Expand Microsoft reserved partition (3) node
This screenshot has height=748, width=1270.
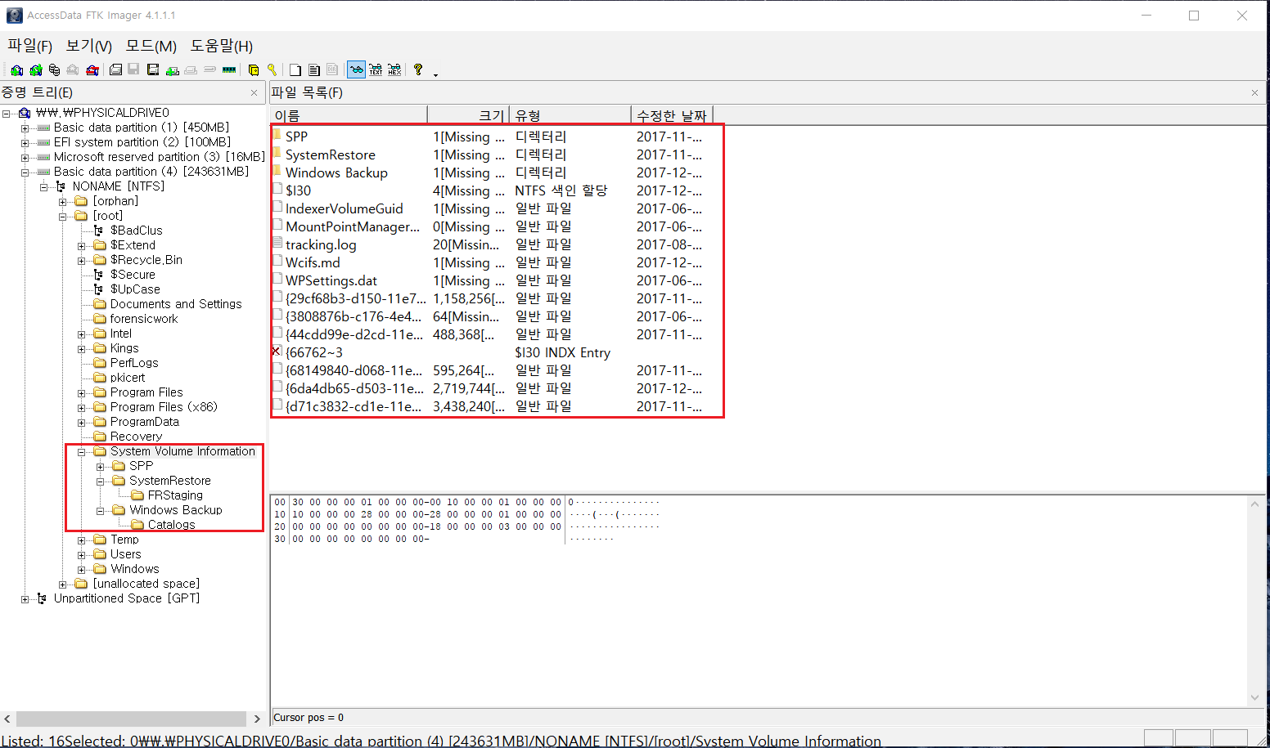[x=25, y=158]
